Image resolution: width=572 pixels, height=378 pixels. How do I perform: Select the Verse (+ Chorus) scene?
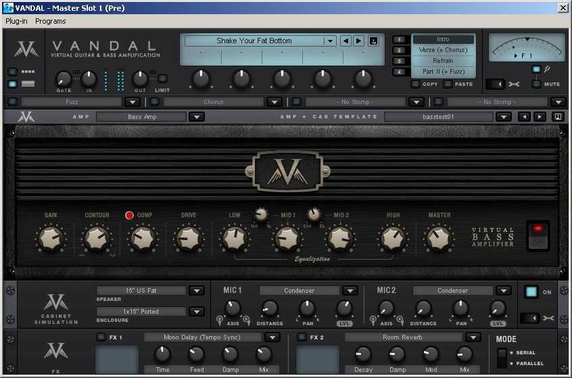(x=444, y=50)
